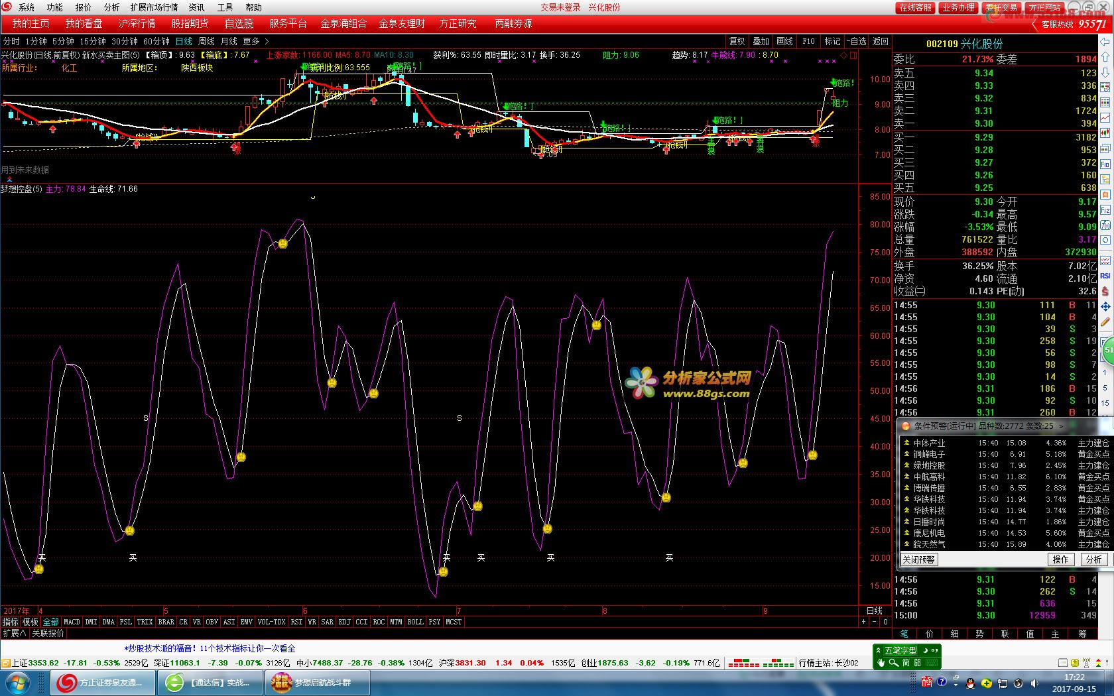Click the antenna signal icon in status bar
Screen dimensions: 1114x696
coord(1086,662)
